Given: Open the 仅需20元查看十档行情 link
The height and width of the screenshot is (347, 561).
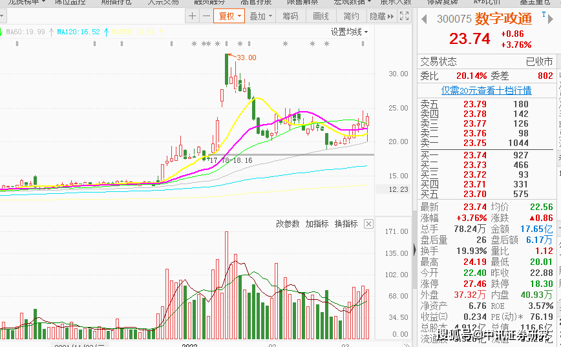Looking at the screenshot, I should [x=486, y=90].
